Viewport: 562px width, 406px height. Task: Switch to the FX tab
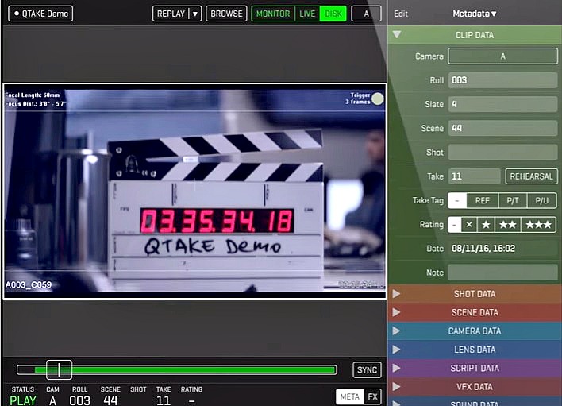click(373, 396)
